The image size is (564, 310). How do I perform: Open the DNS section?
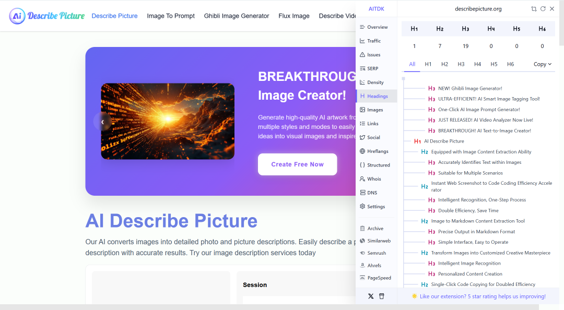[376, 193]
